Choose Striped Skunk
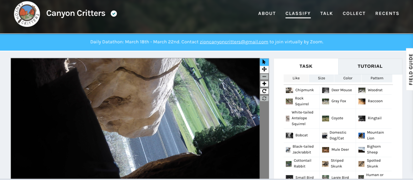This screenshot has width=413, height=180. coord(337,164)
